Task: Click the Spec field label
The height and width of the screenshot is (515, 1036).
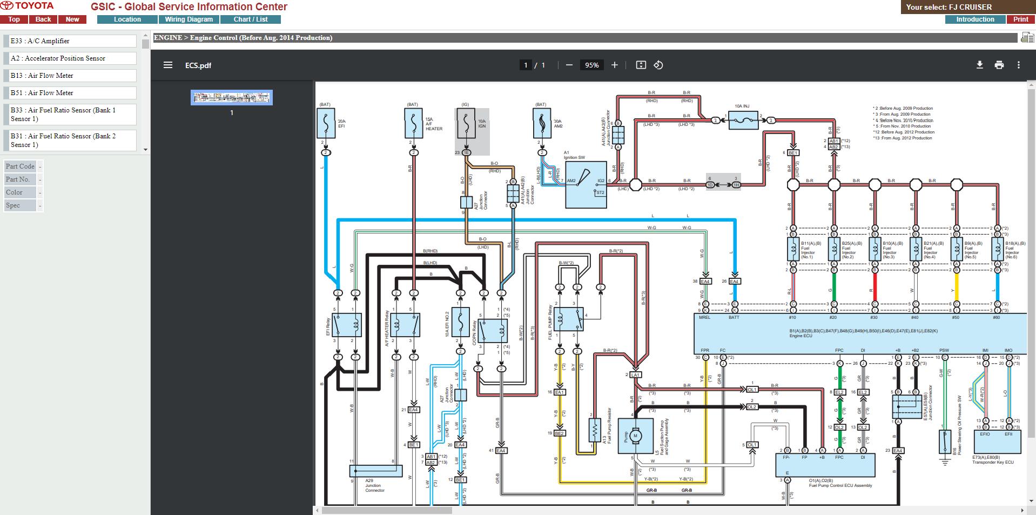Action: (20, 205)
